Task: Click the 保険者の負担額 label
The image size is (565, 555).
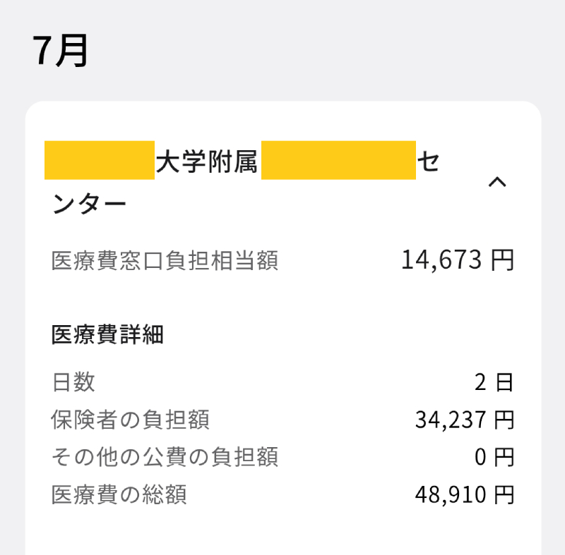Action: tap(131, 420)
